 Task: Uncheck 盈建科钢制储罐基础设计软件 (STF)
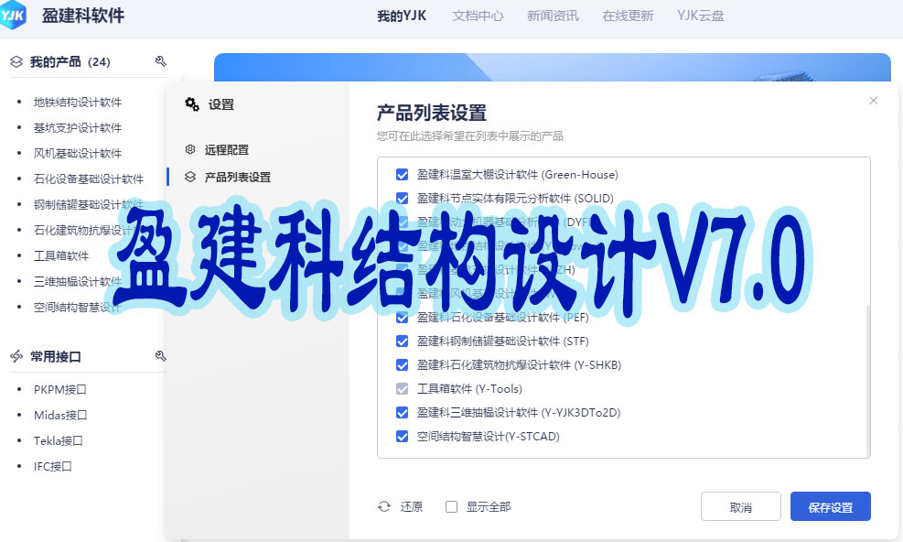coord(402,341)
